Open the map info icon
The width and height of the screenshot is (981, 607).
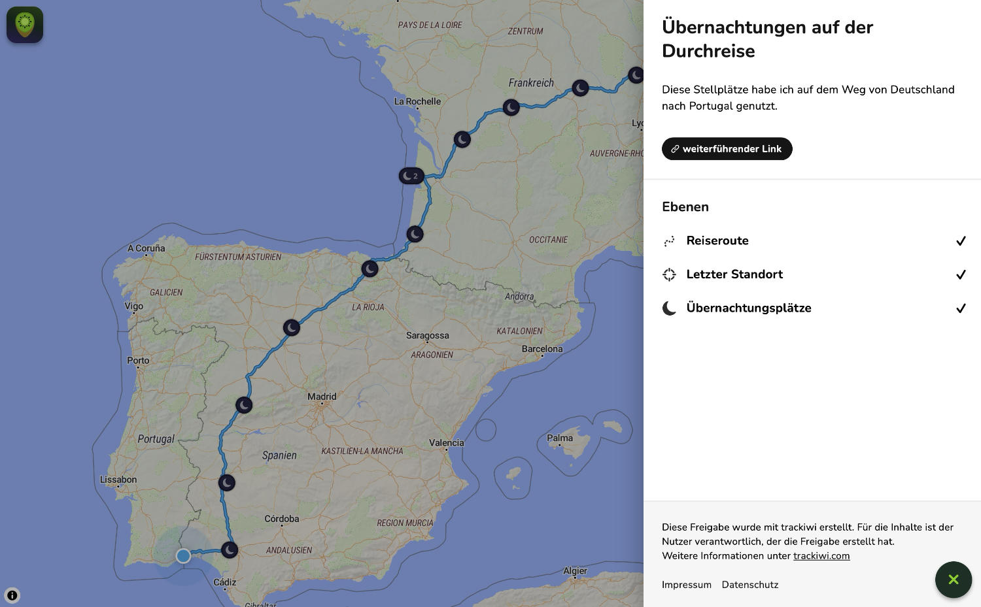pyautogui.click(x=12, y=595)
